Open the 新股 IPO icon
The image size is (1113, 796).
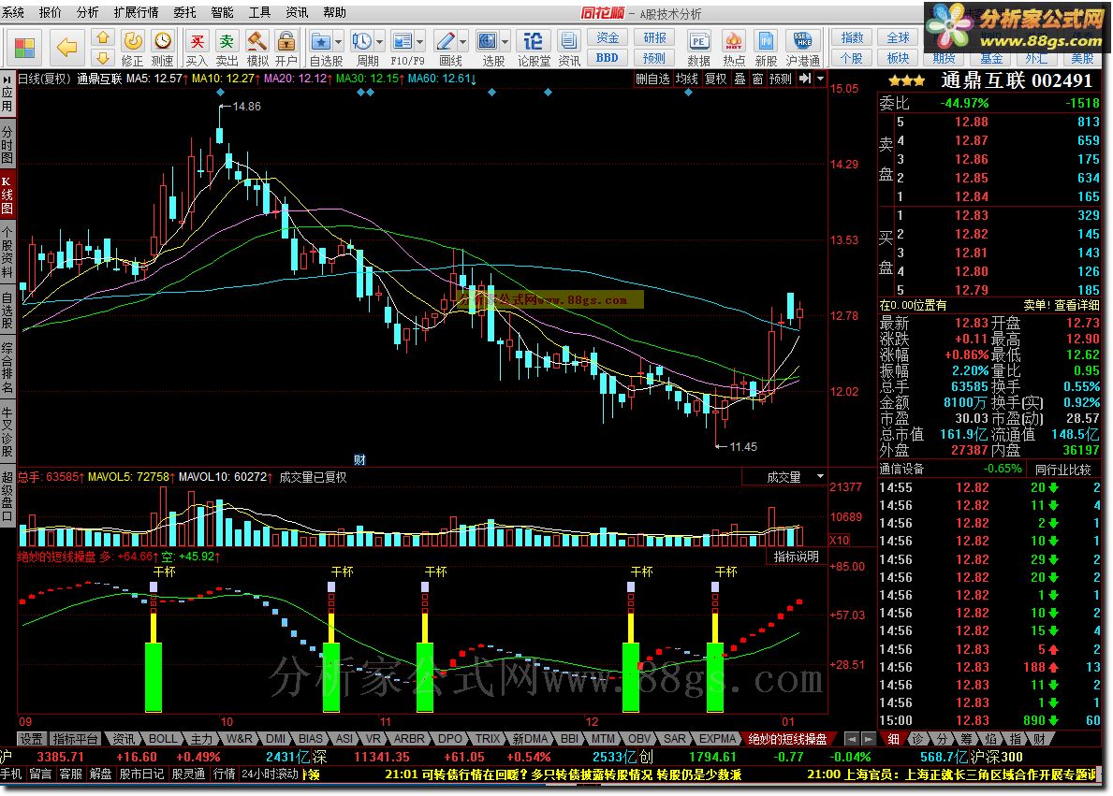coord(765,49)
